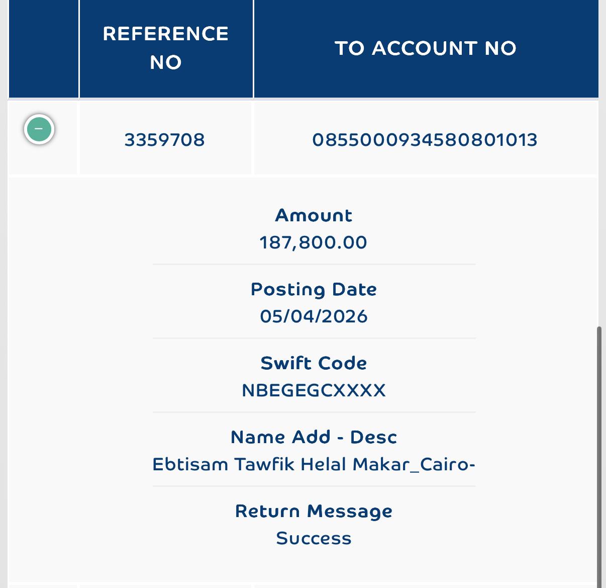The image size is (606, 588).
Task: Click the REFERENCE NO column header
Action: (166, 48)
